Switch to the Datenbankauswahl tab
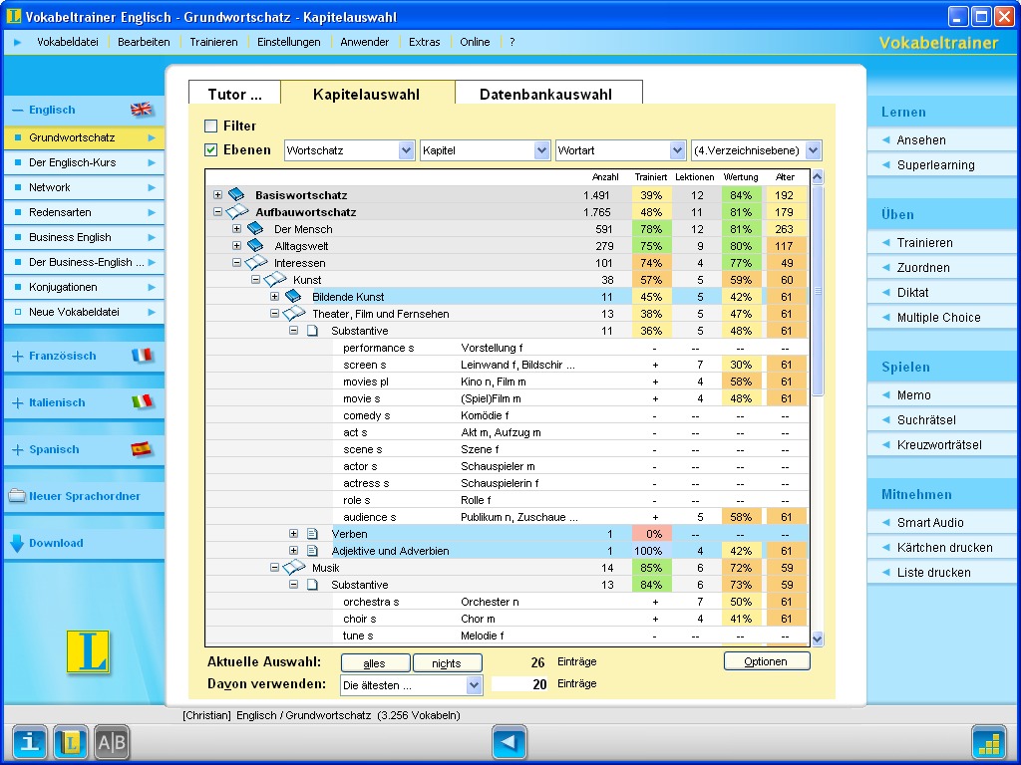 [548, 93]
